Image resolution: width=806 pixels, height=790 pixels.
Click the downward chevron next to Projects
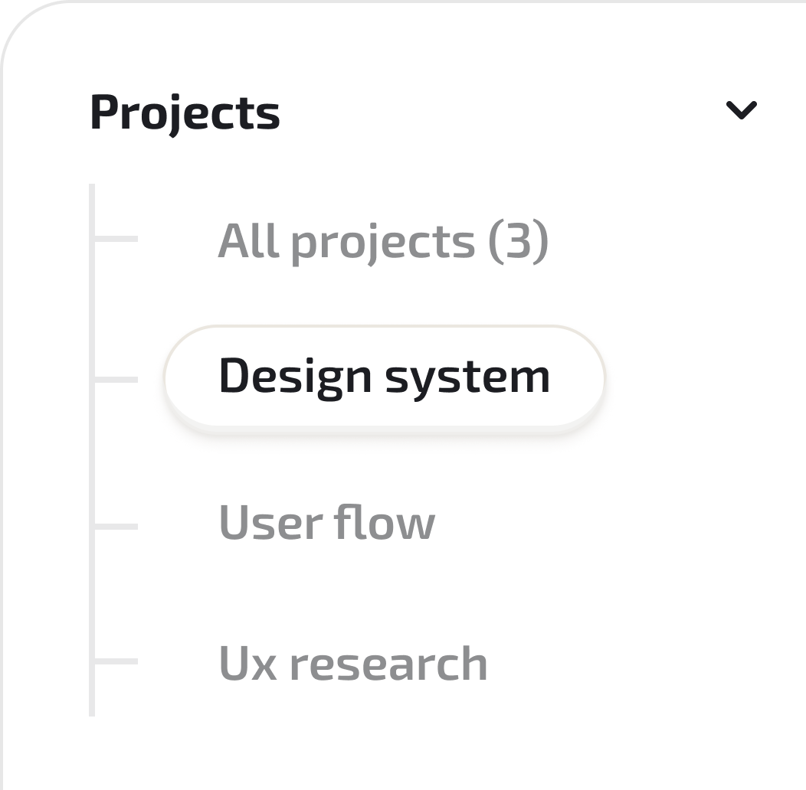[742, 112]
